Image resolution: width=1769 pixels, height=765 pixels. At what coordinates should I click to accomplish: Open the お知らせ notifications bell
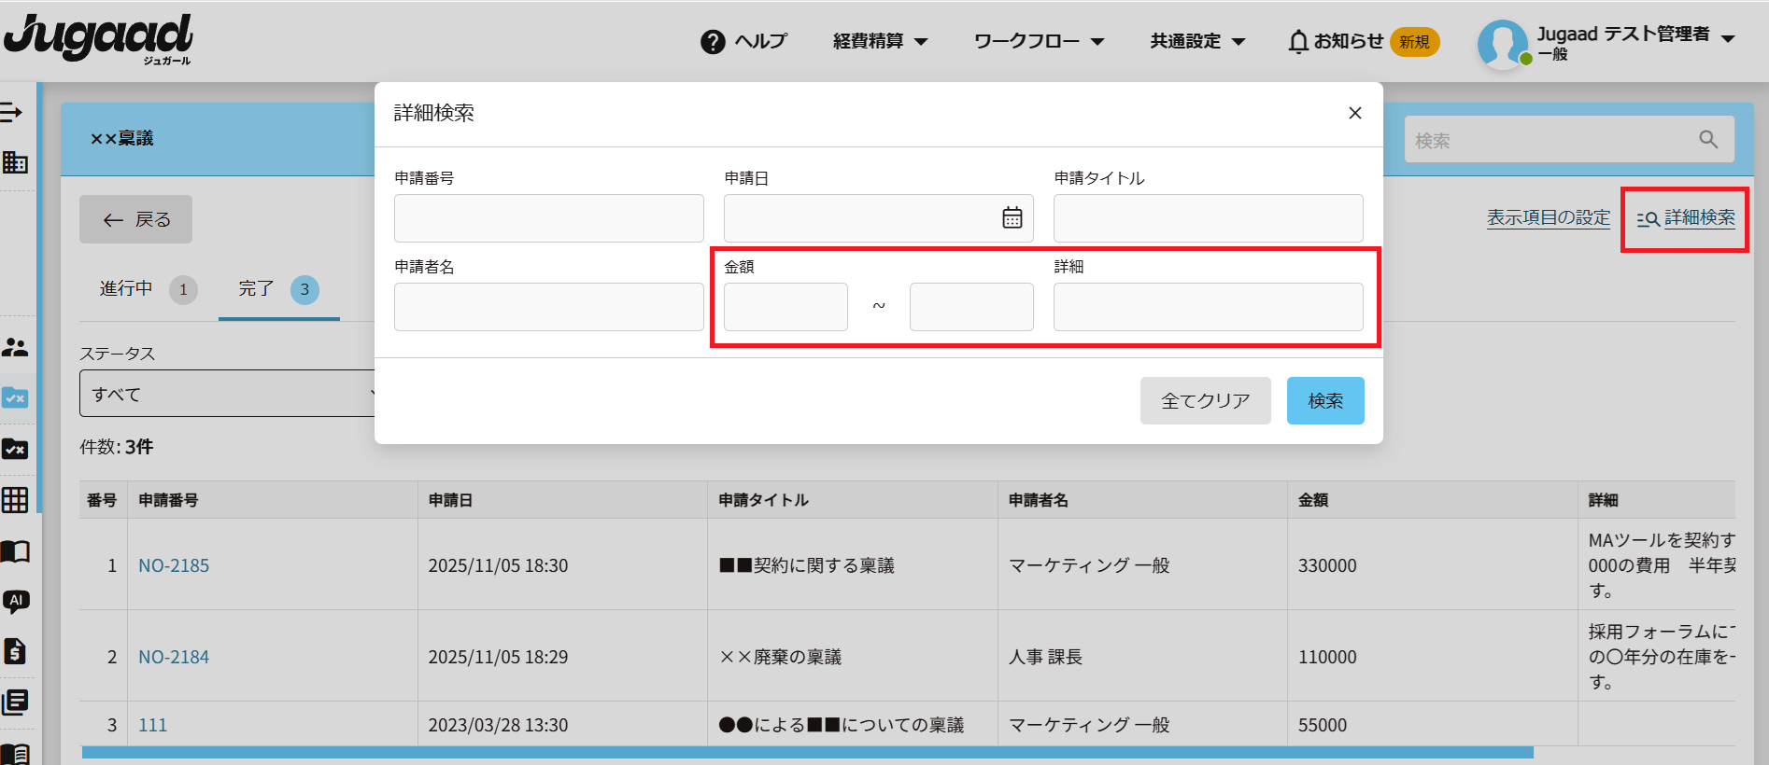pos(1297,42)
